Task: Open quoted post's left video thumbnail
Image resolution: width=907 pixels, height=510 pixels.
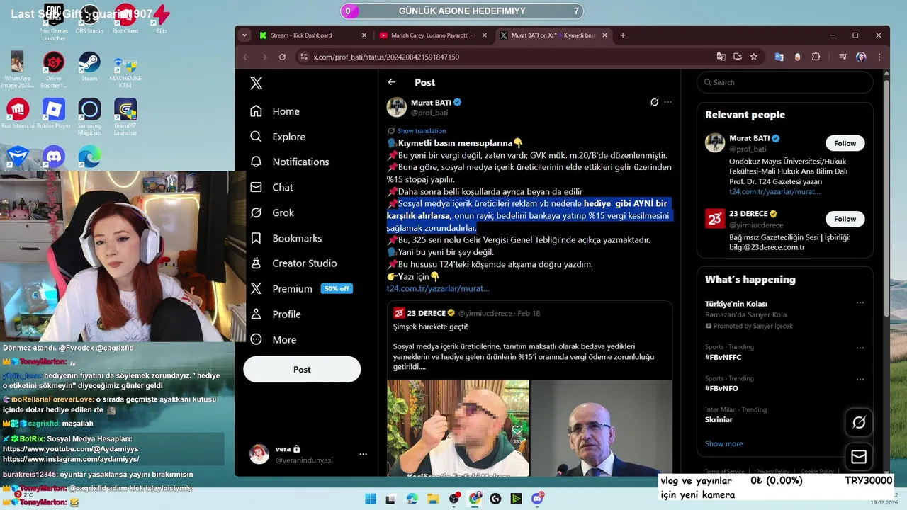Action: pos(458,428)
